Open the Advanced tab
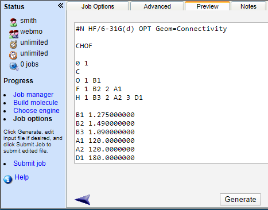 tap(157, 6)
